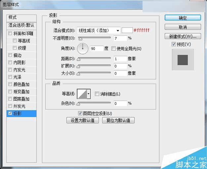
Task: Click the 距离 value field
Action: pos(120,59)
